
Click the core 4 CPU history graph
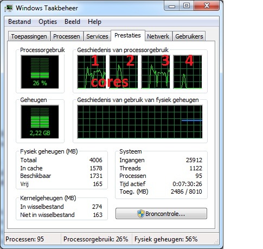click(188, 72)
